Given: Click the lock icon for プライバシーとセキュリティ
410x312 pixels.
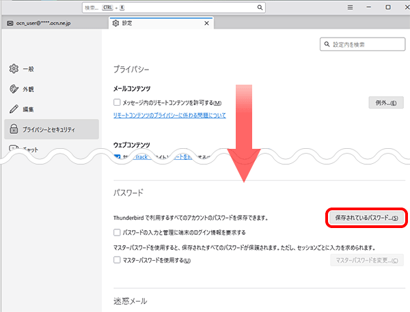Looking at the screenshot, I should pyautogui.click(x=14, y=129).
